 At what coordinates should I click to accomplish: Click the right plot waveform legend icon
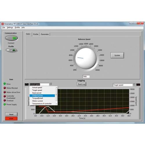pos(138,85)
